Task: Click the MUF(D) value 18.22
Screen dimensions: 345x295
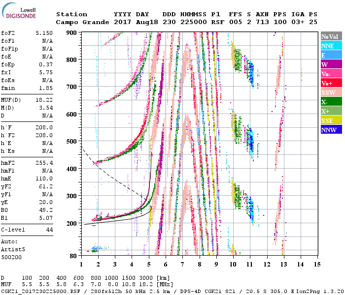Action: [44, 100]
